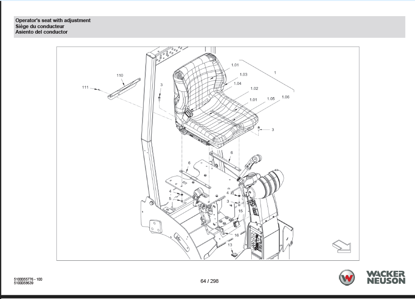Viewport: 415px width, 299px height.
Task: Select part callout 1.02
Action: point(254,88)
